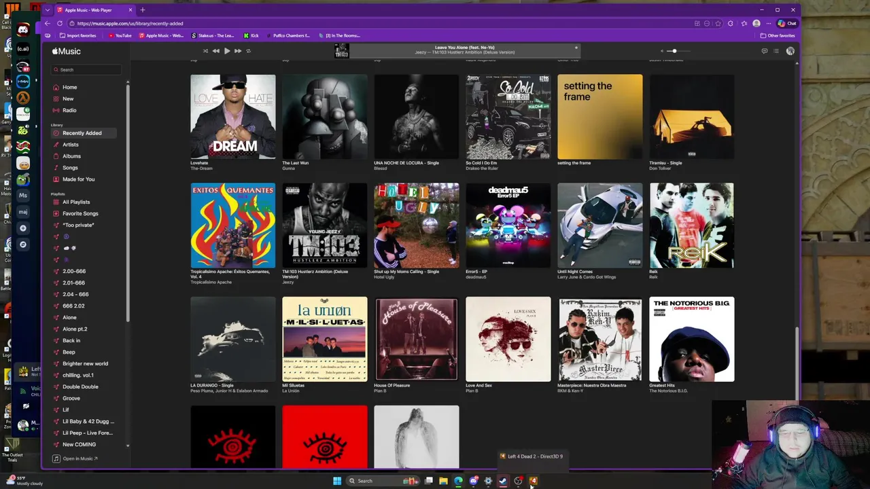Viewport: 870px width, 489px height.
Task: Open the setting the frame album
Action: tap(600, 116)
